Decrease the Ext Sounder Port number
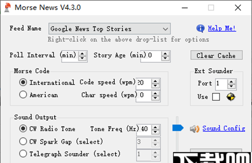The height and width of the screenshot is (163, 252). point(231,86)
